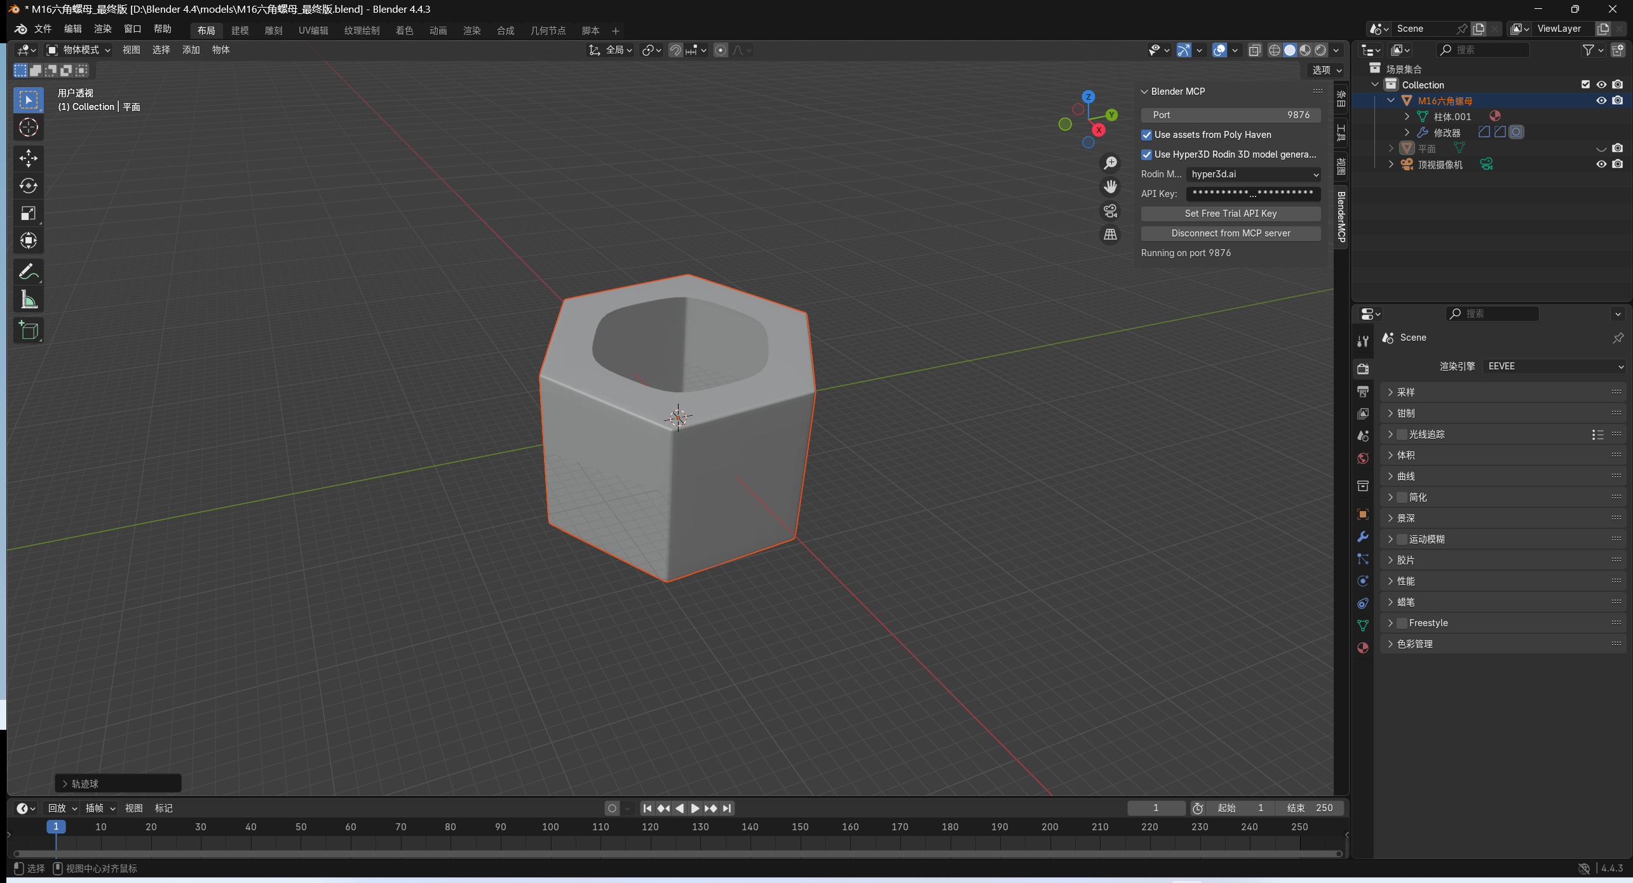Switch to the UV编辑 workspace tab
The width and height of the screenshot is (1633, 883).
coord(313,31)
